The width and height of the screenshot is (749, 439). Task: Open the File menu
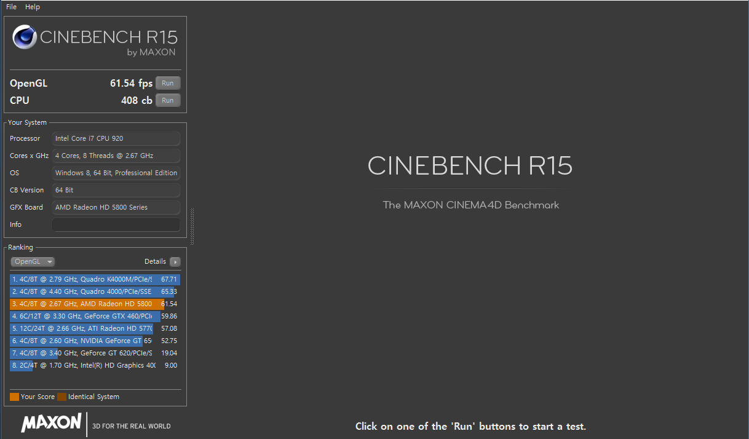[x=11, y=7]
